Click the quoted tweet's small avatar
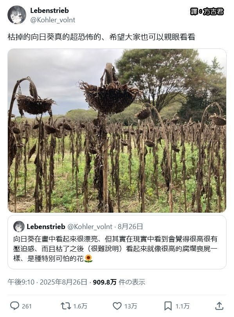The image size is (234, 317). tap(19, 226)
